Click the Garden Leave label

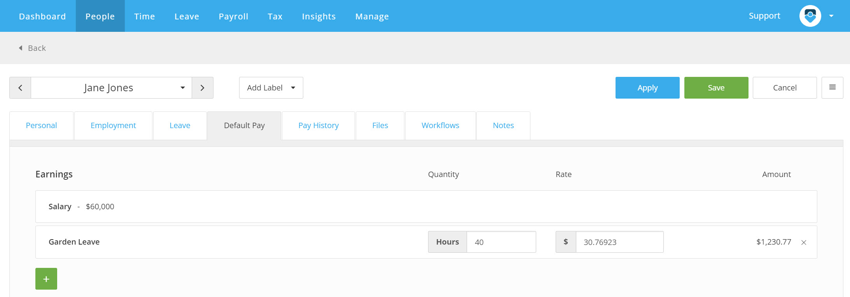tap(74, 242)
